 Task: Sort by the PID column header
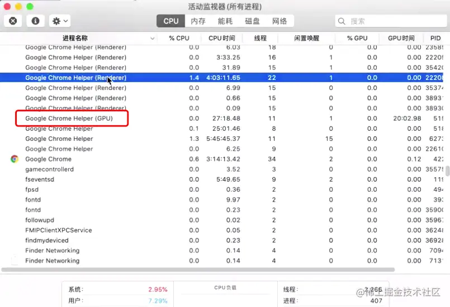[435, 38]
